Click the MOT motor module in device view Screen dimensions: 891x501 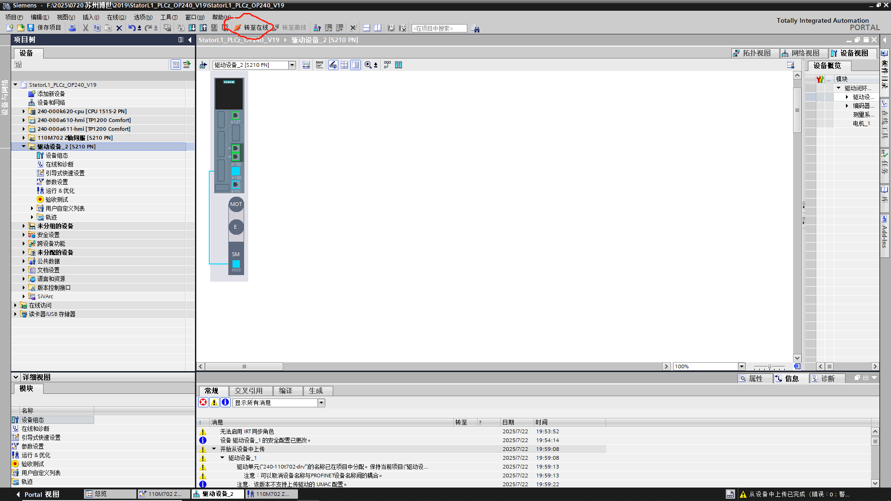pyautogui.click(x=236, y=204)
